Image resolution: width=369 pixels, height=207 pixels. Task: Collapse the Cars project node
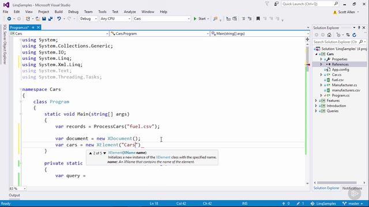(x=316, y=54)
